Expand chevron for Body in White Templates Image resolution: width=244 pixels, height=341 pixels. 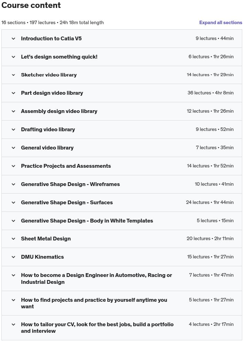tap(13, 221)
